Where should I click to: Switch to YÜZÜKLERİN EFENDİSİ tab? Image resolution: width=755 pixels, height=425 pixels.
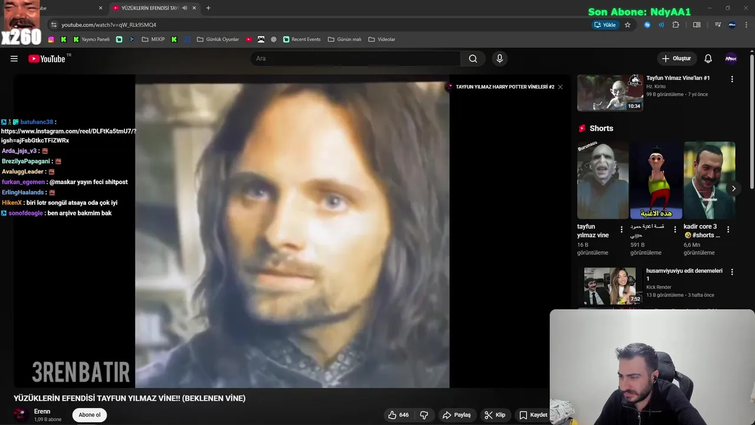(149, 8)
